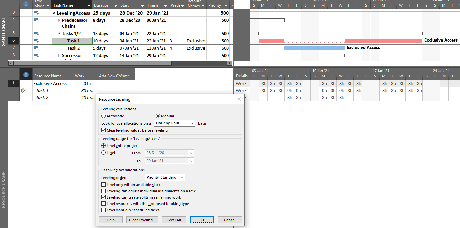Click the leveling indicator icon beside Task 1

click(x=23, y=90)
